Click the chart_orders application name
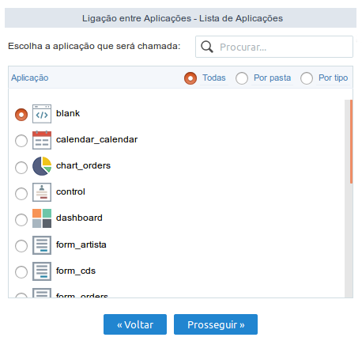Image resolution: width=362 pixels, height=341 pixels. (83, 165)
